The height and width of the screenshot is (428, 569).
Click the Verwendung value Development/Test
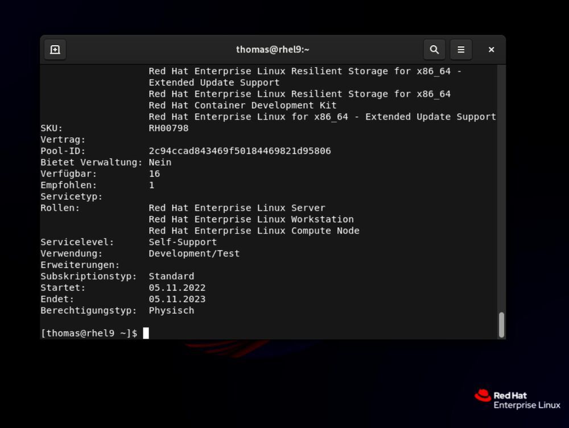point(194,253)
